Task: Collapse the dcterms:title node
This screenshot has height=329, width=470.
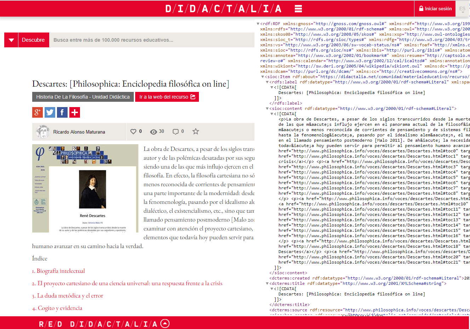Action: [x=267, y=283]
